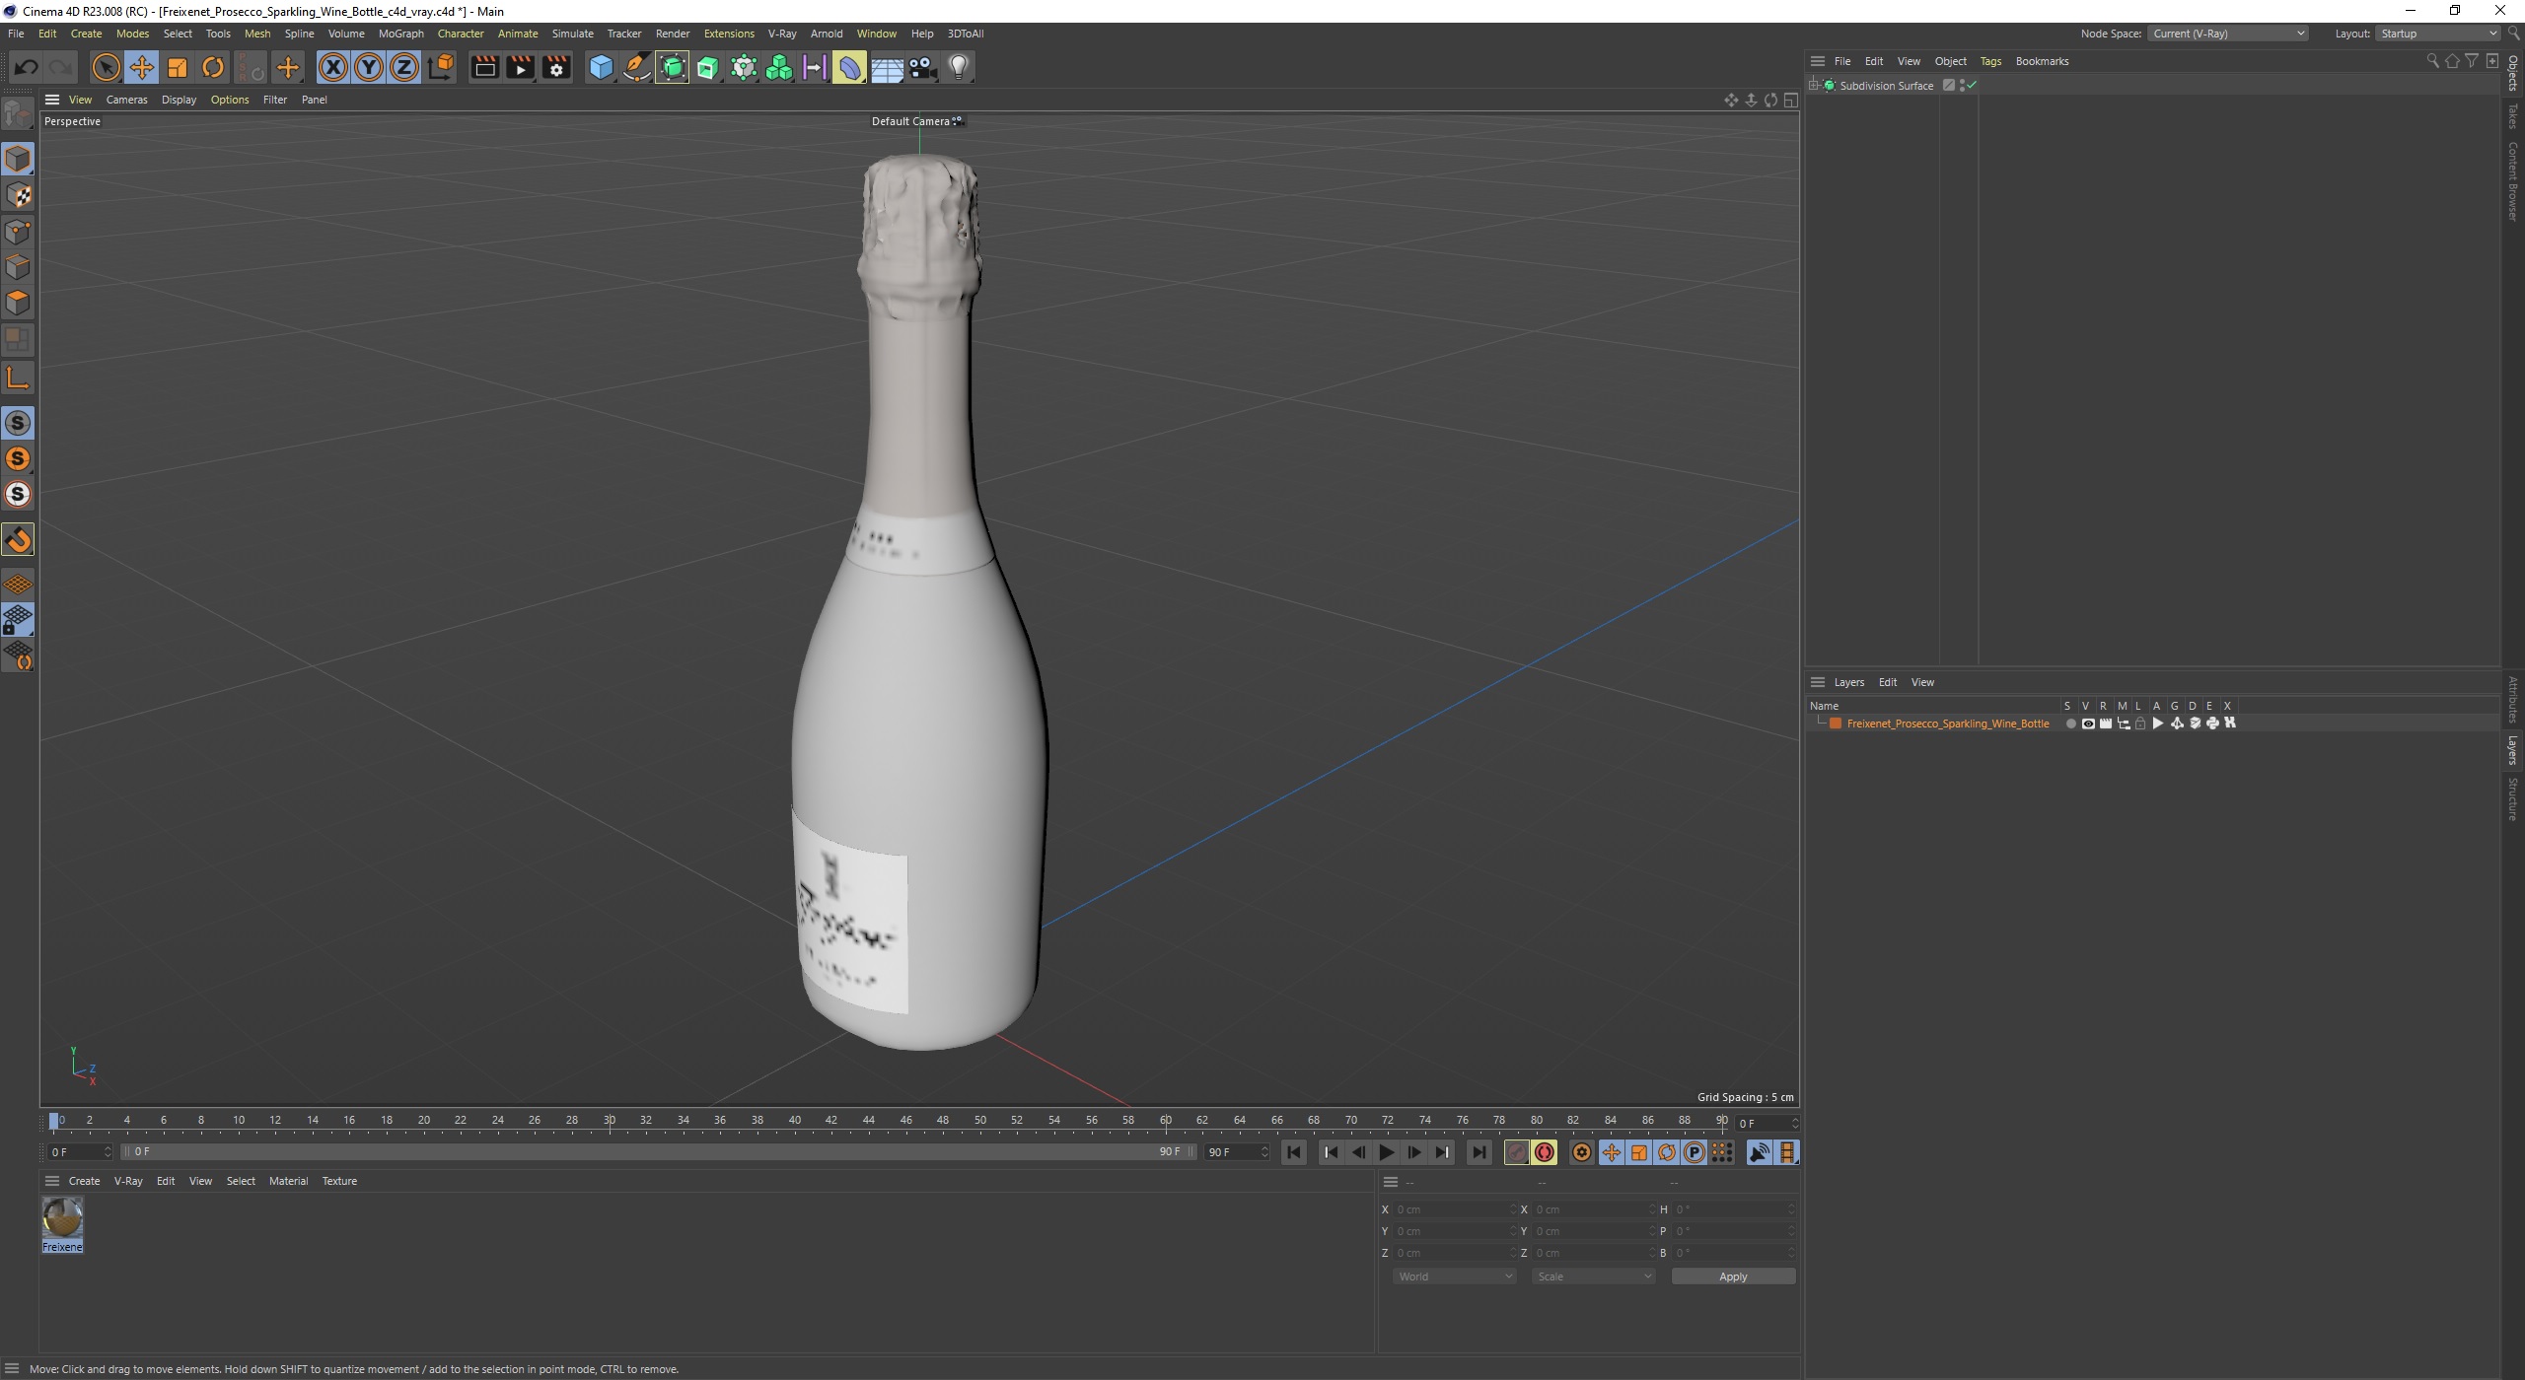
Task: Select the Move tool in toolbar
Action: [x=141, y=67]
